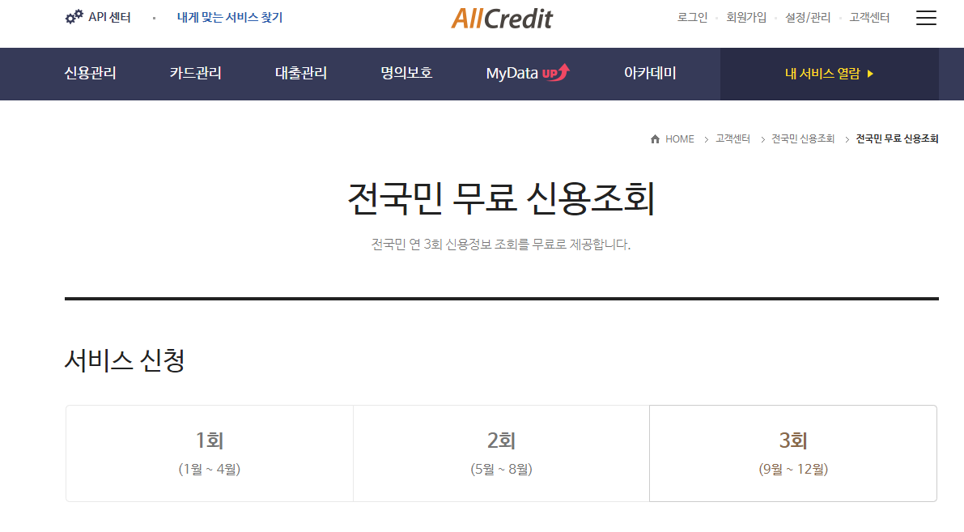Click the MyData UP arrow icon

point(562,71)
